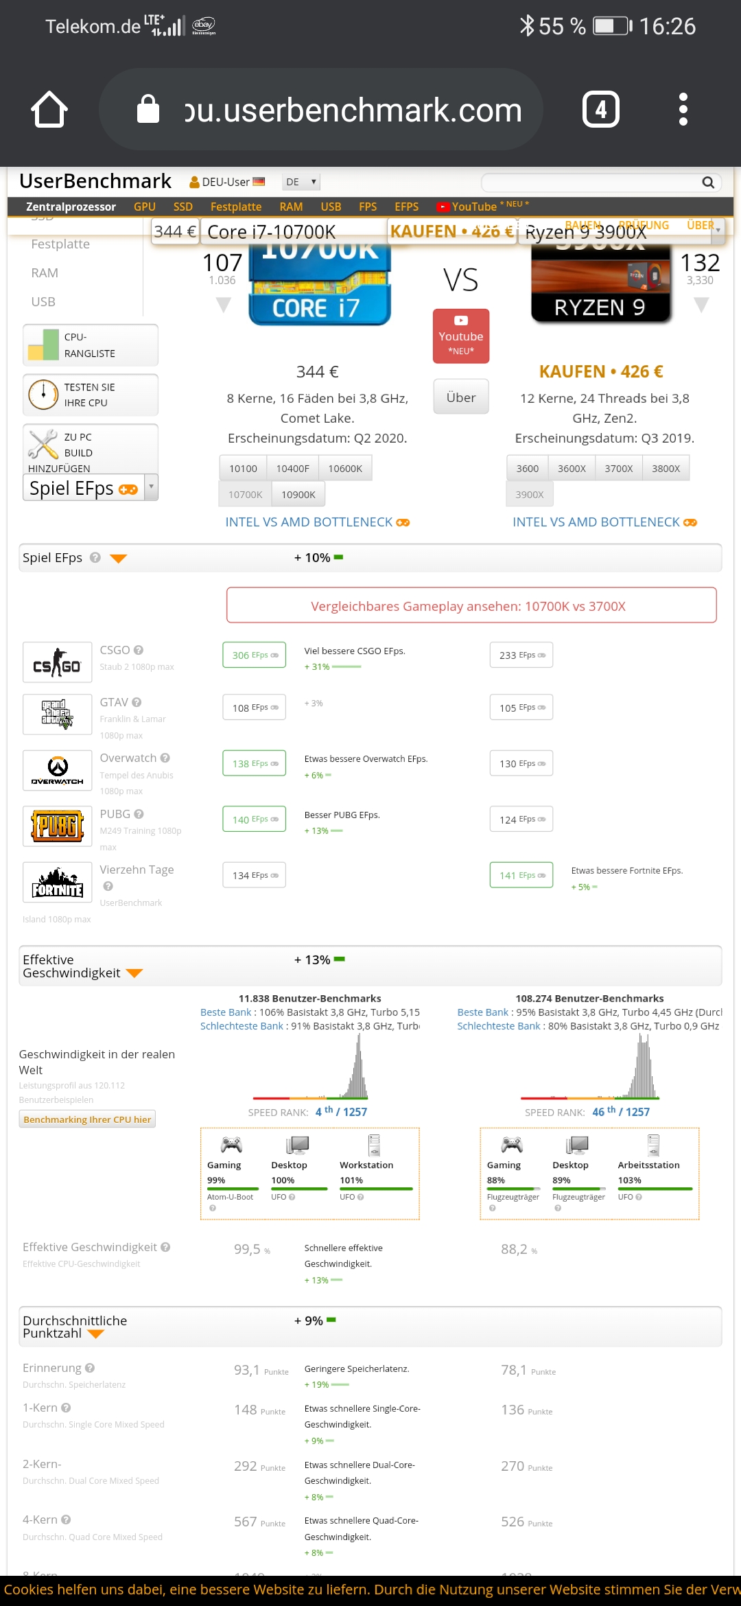The image size is (741, 1606).
Task: Click the help icon next to CSGO
Action: click(139, 650)
